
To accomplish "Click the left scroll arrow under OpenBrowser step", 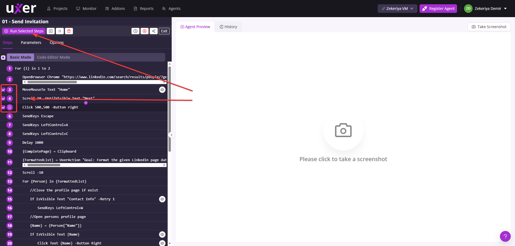I will click(x=24, y=82).
